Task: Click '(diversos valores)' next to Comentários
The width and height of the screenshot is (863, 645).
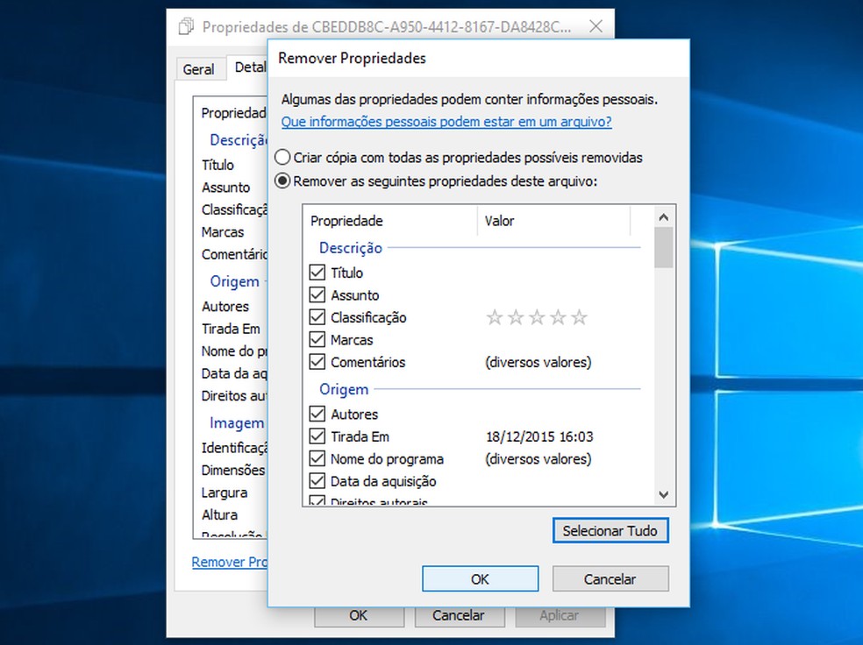Action: [x=538, y=362]
